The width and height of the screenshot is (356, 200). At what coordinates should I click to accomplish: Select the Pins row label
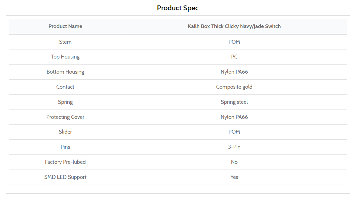[x=65, y=147]
